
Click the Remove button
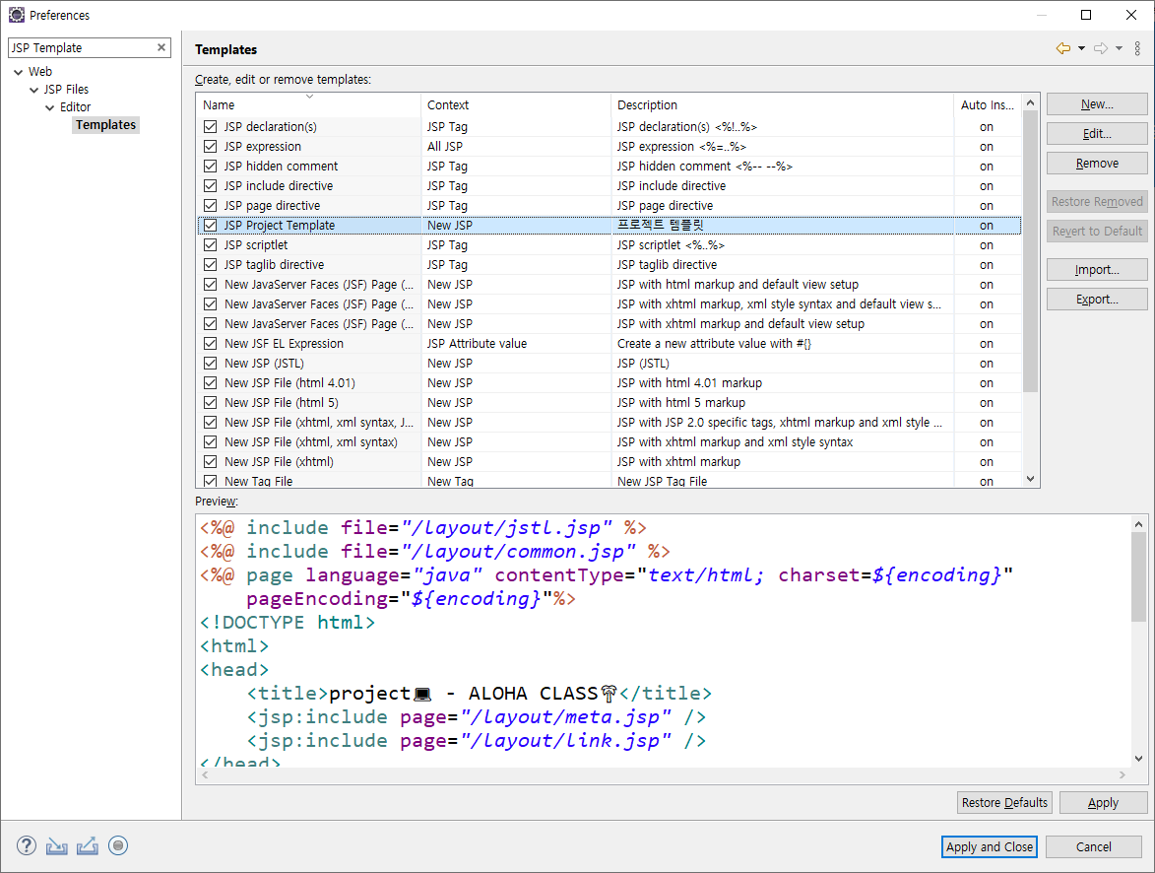point(1097,163)
